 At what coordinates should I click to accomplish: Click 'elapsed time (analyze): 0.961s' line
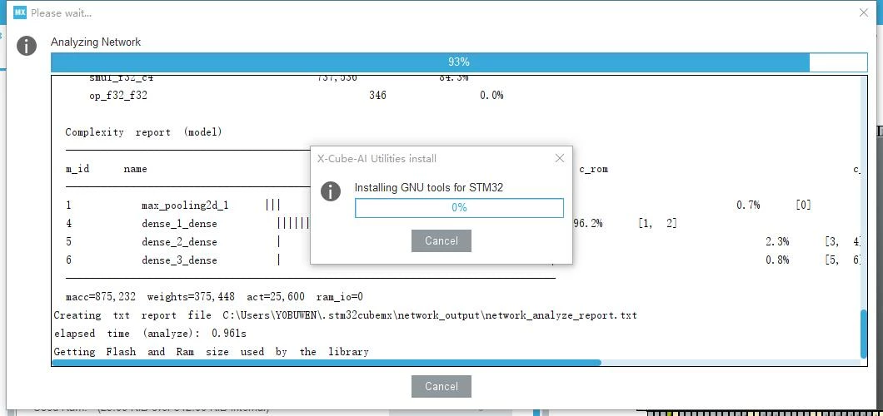point(150,334)
